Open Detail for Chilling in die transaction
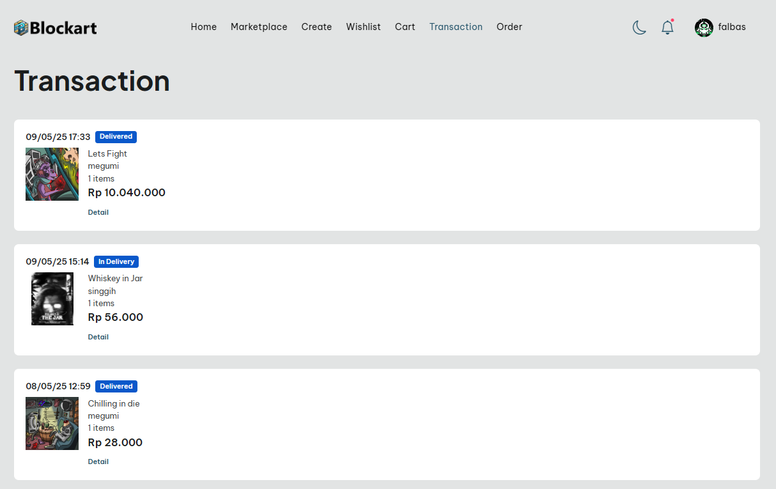 pyautogui.click(x=98, y=462)
